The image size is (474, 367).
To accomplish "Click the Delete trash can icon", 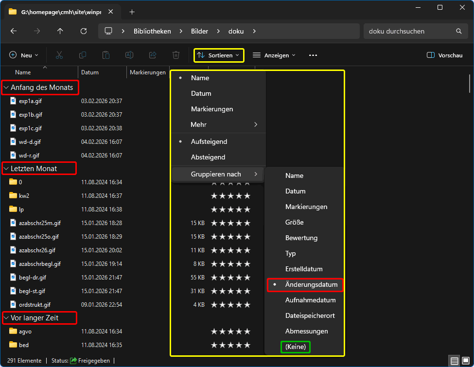I will [x=176, y=55].
